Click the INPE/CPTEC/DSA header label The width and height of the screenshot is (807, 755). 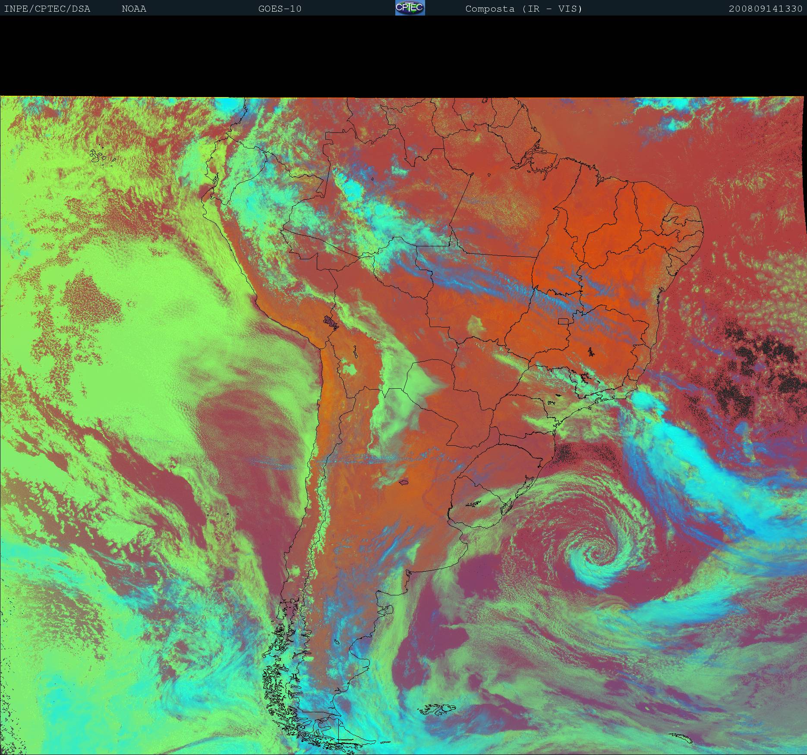[47, 9]
